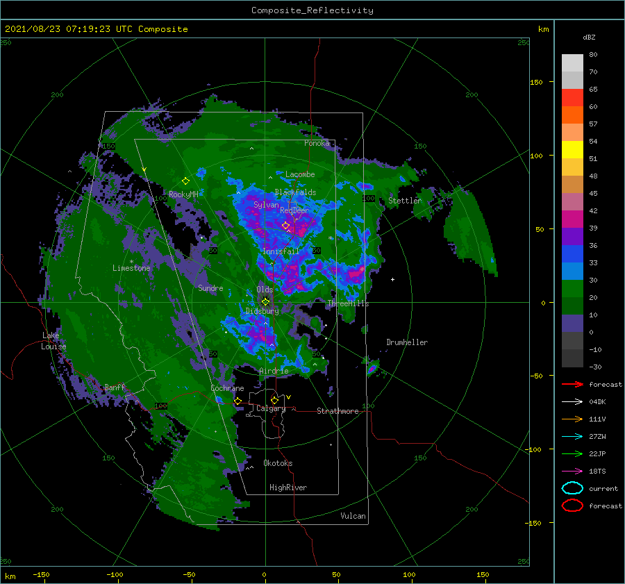
Task: Click the white asterisk marker above Limestone
Action: [x=131, y=262]
